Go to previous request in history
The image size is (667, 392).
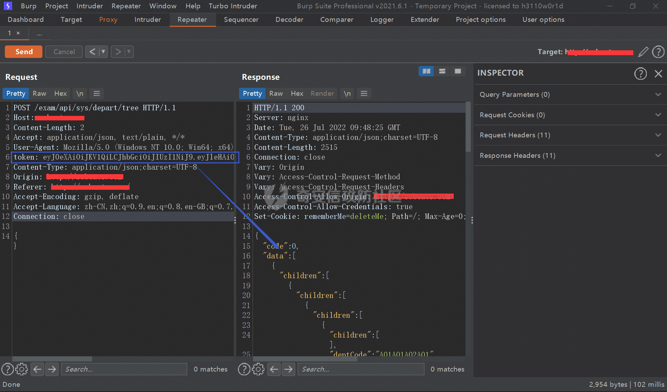click(x=92, y=52)
